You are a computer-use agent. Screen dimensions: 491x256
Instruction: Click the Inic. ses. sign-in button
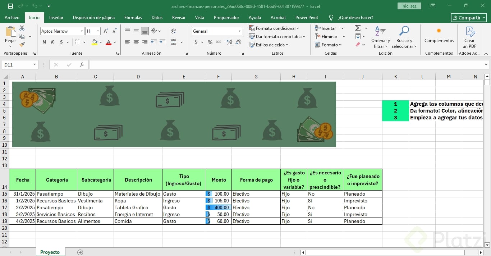click(409, 6)
